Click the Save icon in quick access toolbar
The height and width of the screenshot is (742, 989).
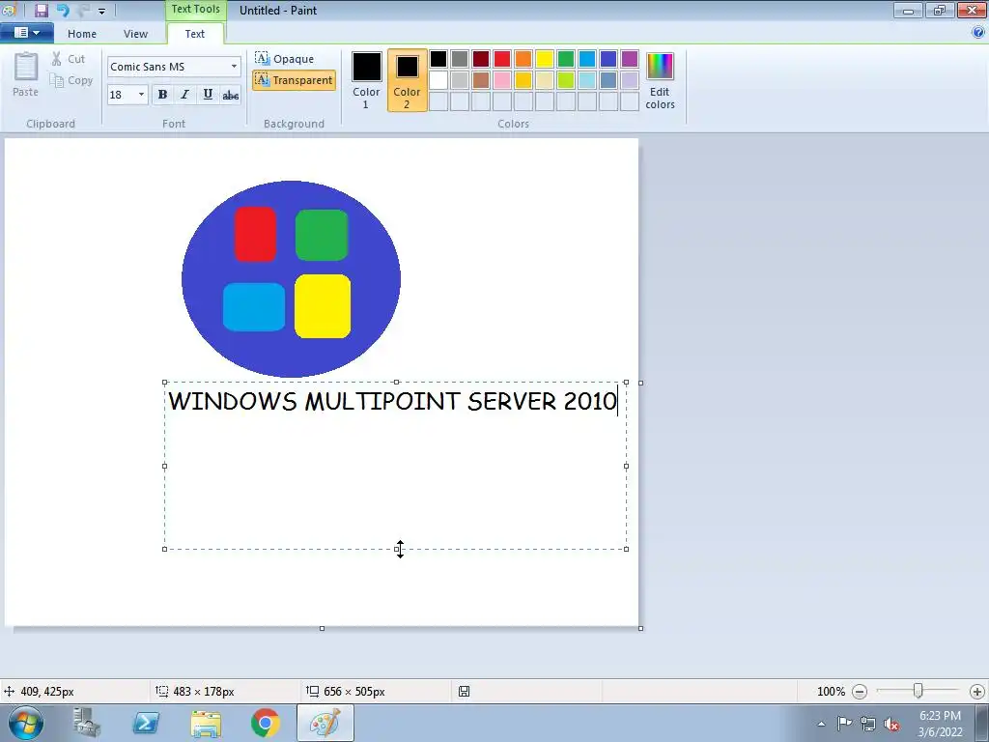[41, 10]
